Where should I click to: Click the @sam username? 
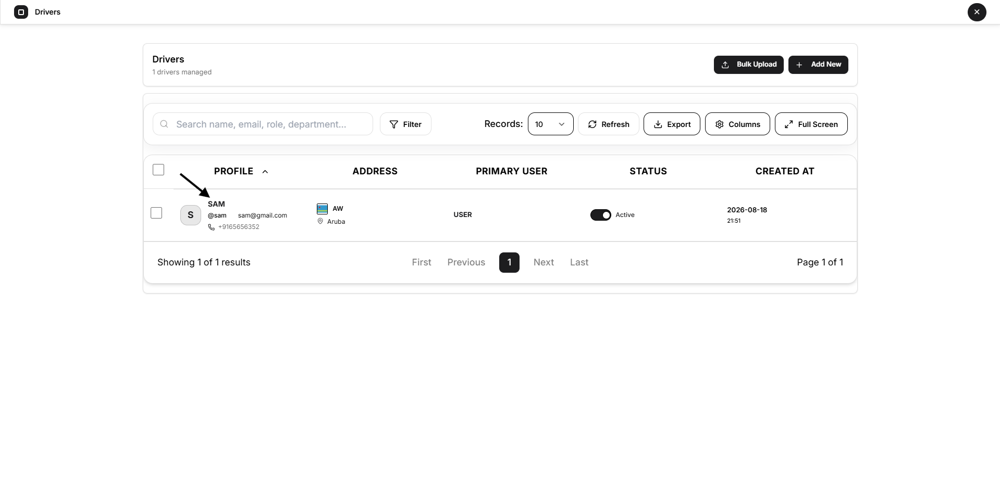coord(217,215)
